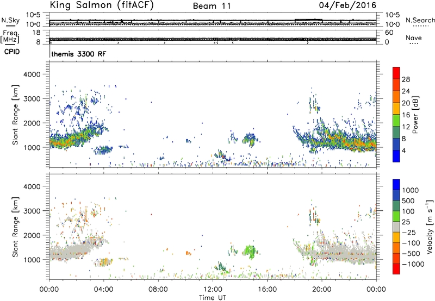Click the '60' tick on the Nave axis
The image size is (435, 301).
389,33
